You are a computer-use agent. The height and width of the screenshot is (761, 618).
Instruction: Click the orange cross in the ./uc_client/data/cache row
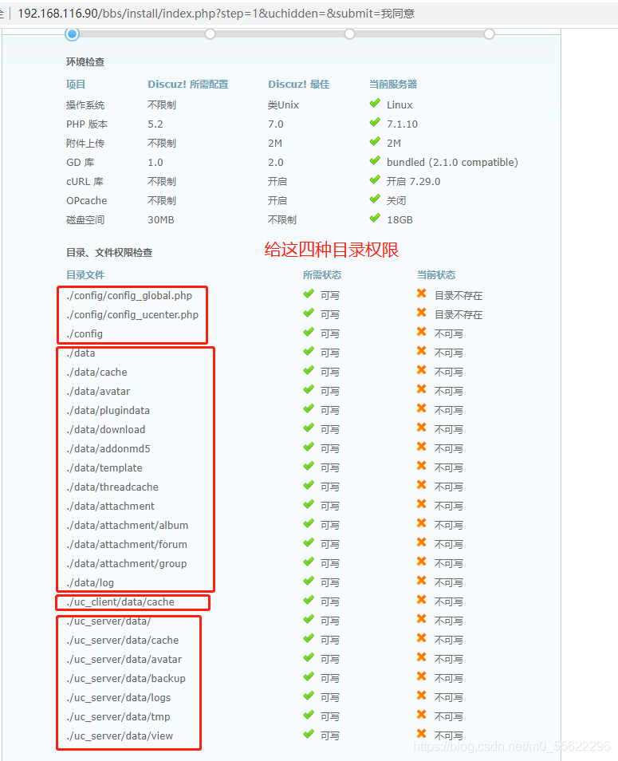(422, 600)
